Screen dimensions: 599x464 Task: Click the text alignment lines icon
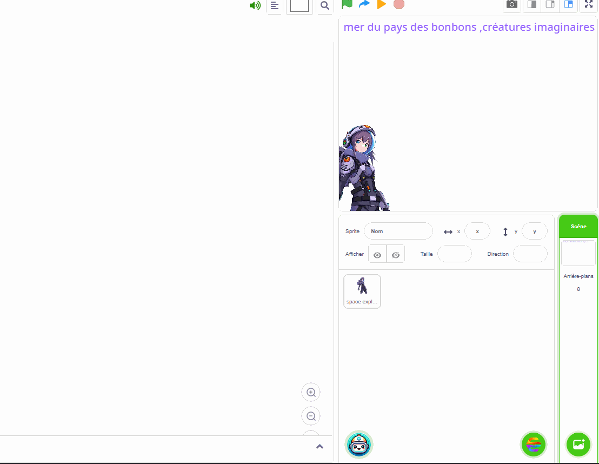coord(275,5)
